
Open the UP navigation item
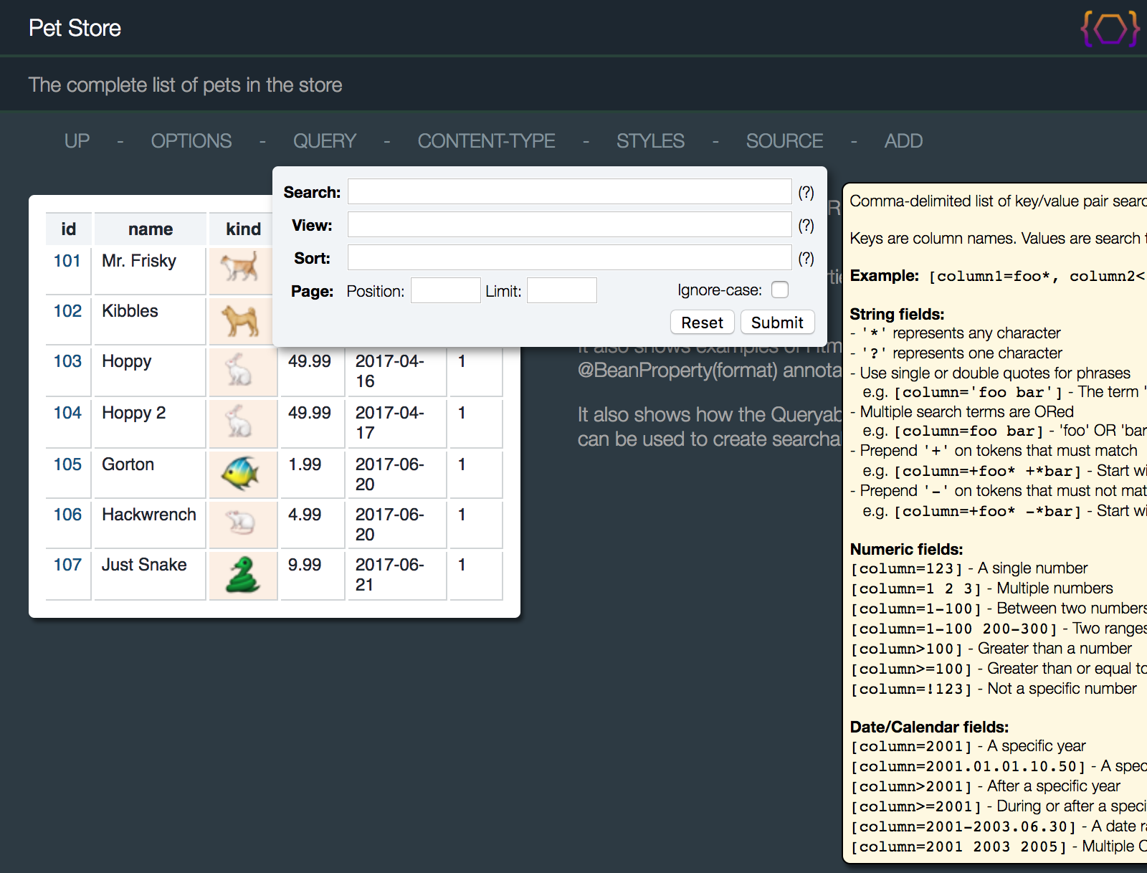click(x=77, y=140)
